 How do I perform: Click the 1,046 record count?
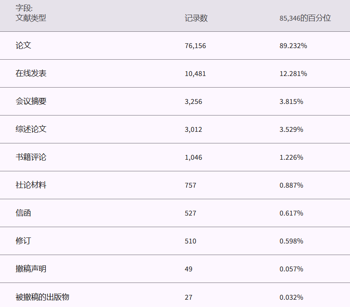pos(193,157)
